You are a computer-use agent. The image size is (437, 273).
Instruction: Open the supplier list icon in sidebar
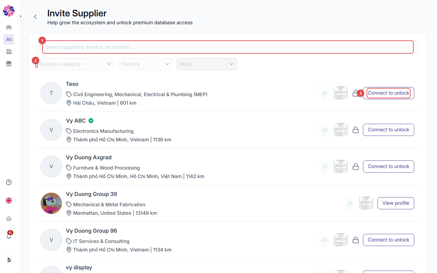[9, 39]
